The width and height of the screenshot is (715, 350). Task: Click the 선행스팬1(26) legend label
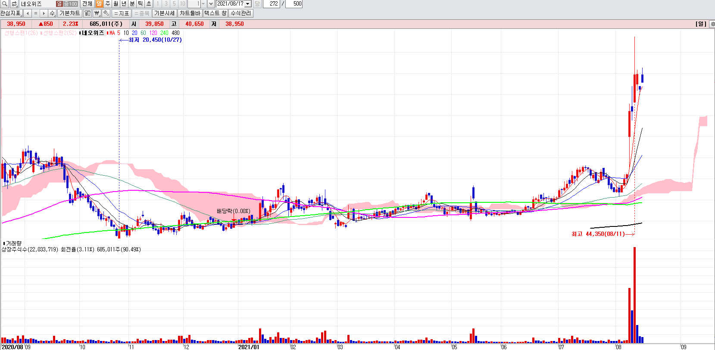coord(21,33)
